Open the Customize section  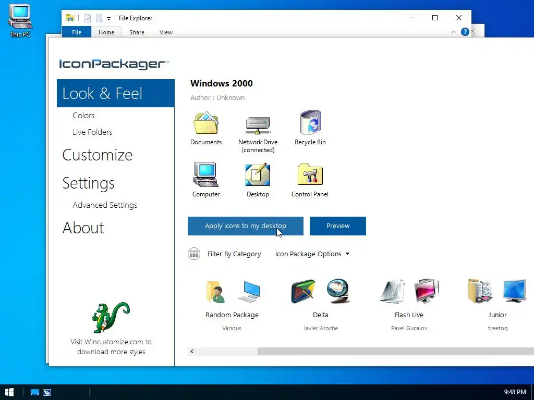click(98, 155)
